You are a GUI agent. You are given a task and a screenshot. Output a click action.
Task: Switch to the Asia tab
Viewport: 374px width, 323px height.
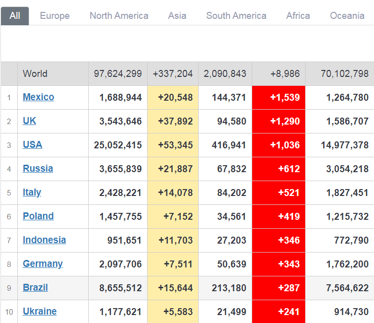click(x=177, y=16)
